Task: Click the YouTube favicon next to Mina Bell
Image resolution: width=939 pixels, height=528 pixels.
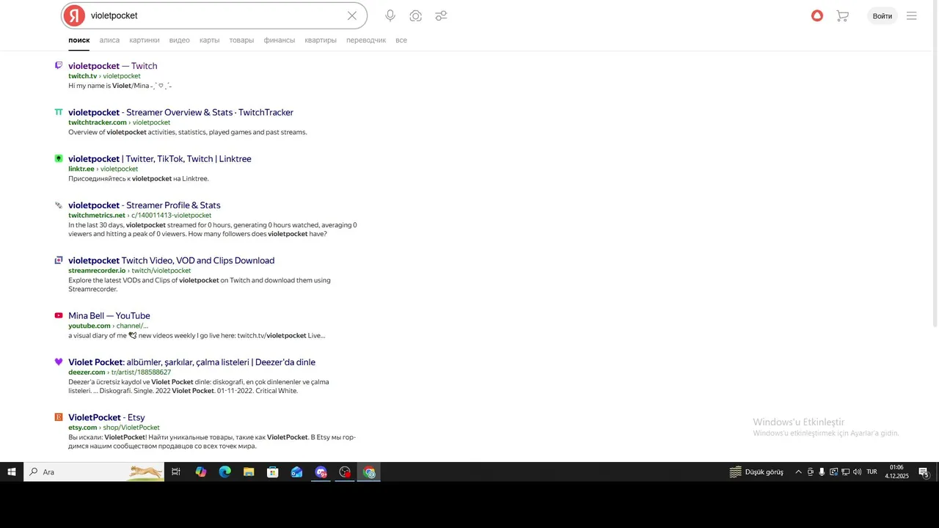Action: pos(59,316)
